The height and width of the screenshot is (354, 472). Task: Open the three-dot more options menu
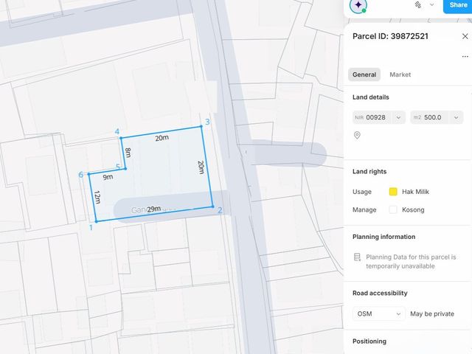tap(465, 56)
